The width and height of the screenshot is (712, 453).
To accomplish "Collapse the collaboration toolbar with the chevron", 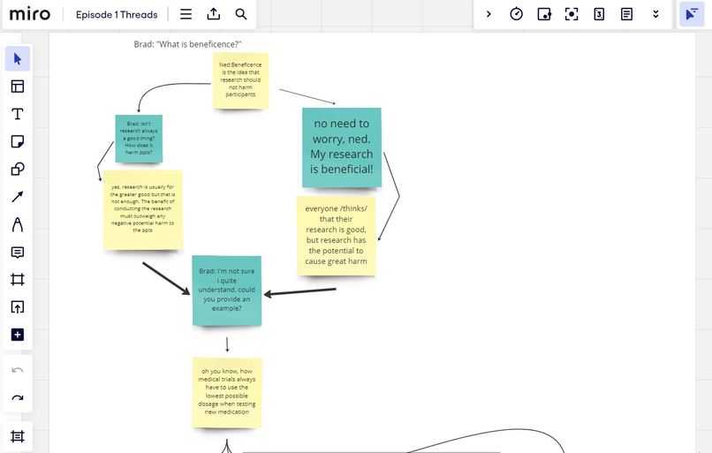I will point(489,14).
